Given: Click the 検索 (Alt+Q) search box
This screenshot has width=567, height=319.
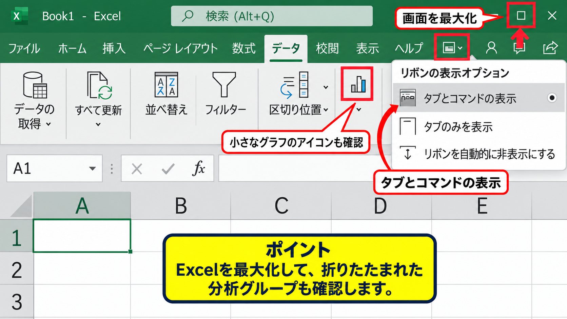Looking at the screenshot, I should pyautogui.click(x=272, y=16).
